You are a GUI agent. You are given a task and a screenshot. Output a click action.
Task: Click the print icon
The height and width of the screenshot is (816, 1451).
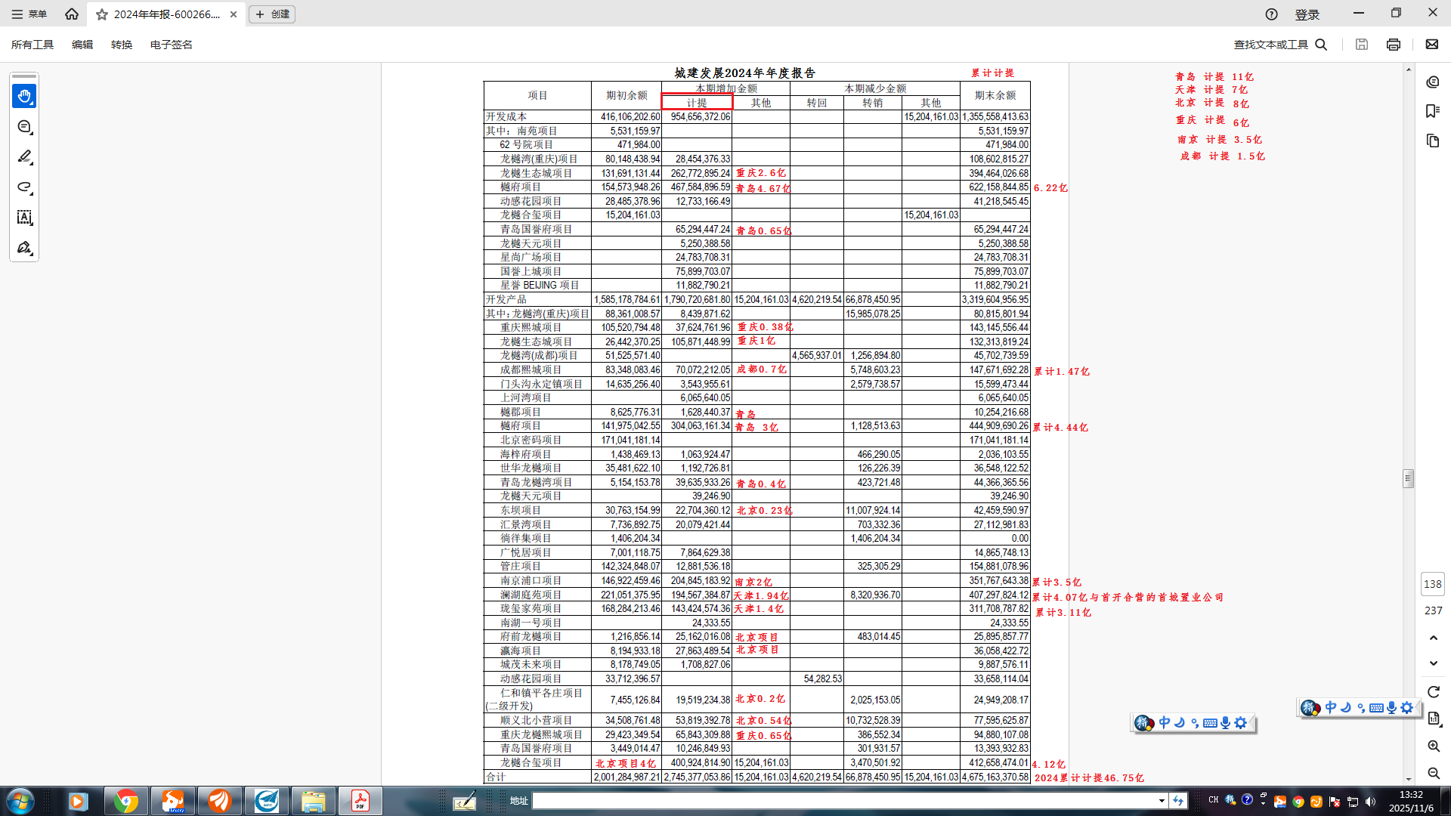click(1394, 45)
